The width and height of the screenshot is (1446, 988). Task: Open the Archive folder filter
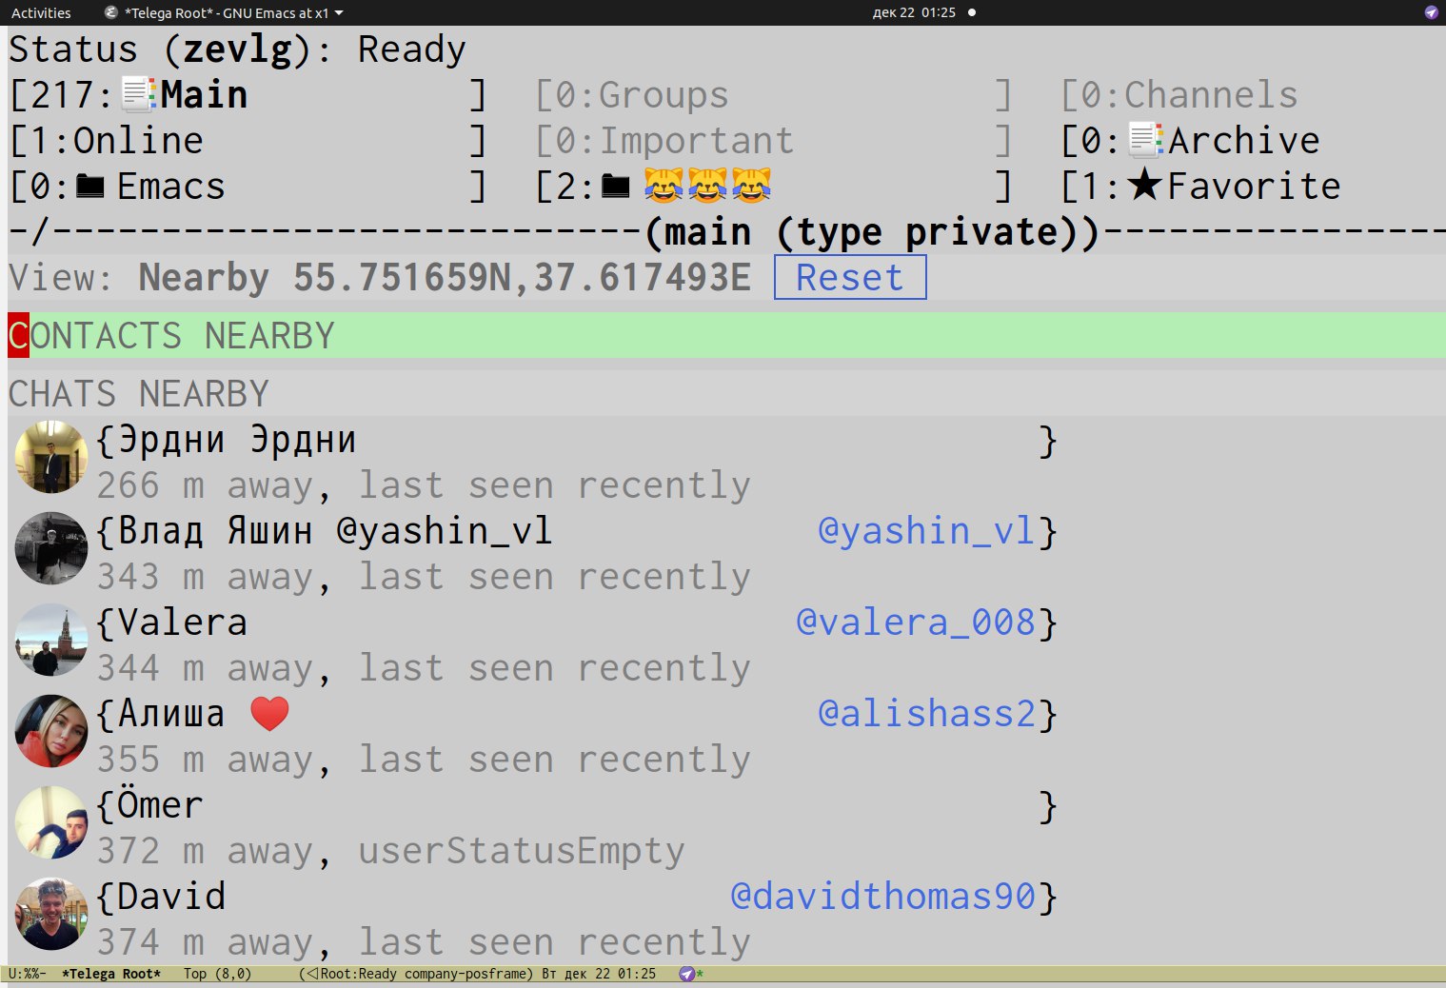[x=1190, y=140]
